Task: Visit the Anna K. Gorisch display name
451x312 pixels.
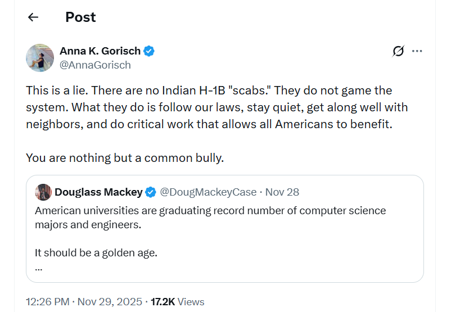Action: tap(100, 51)
